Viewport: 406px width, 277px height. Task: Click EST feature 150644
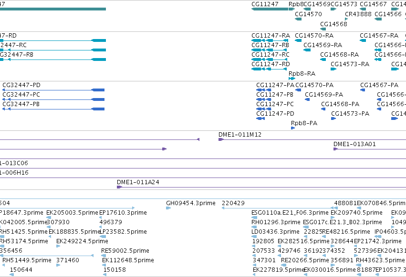(x=21, y=270)
